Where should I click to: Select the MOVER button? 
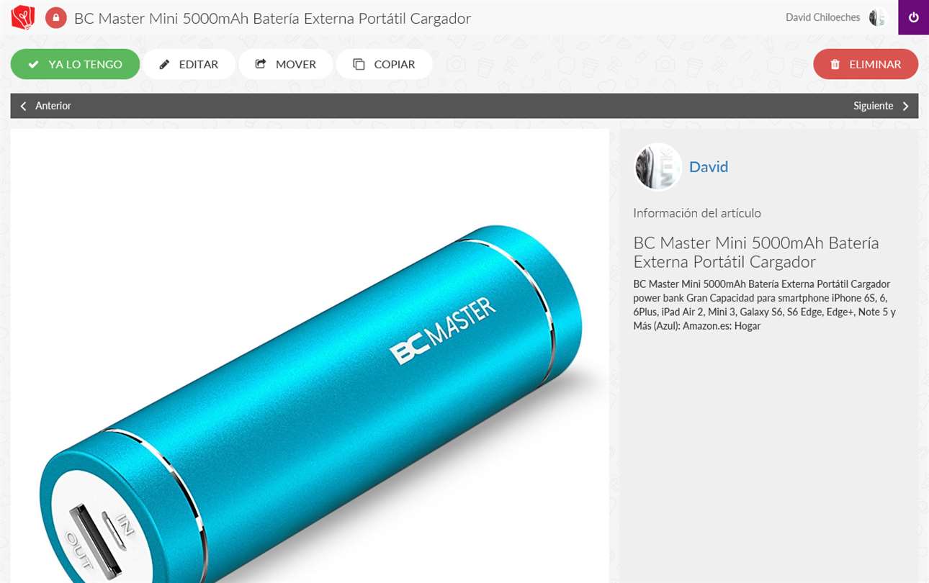(286, 64)
